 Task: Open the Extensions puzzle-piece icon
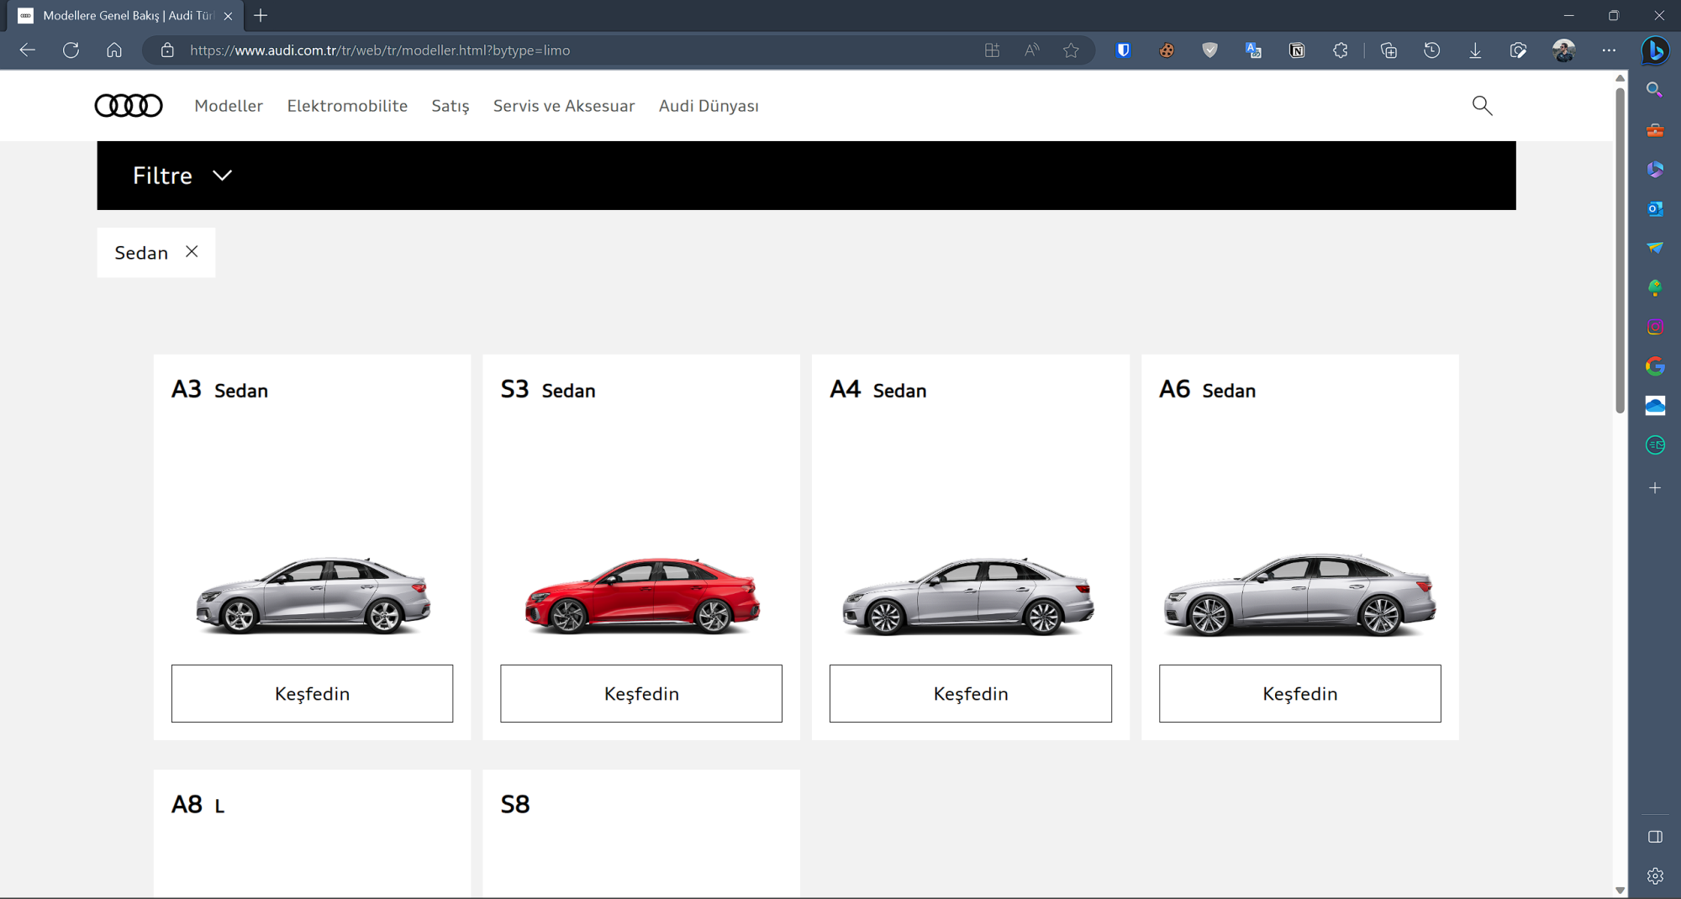click(1340, 50)
